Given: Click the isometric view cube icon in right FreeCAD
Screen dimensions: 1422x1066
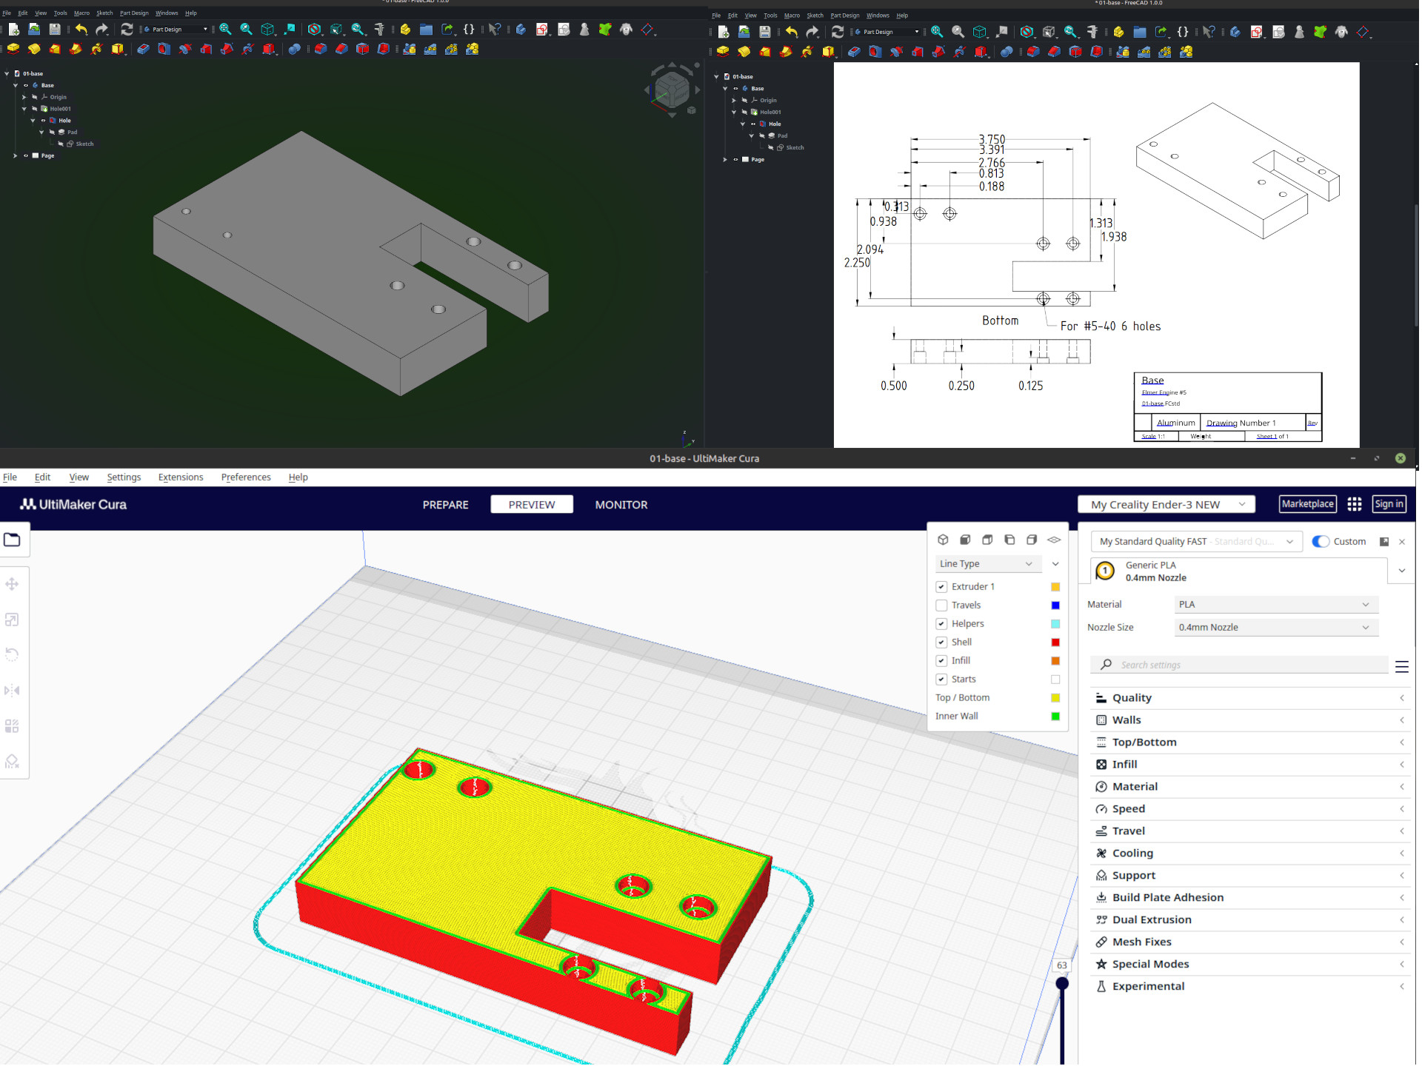Looking at the screenshot, I should point(979,32).
